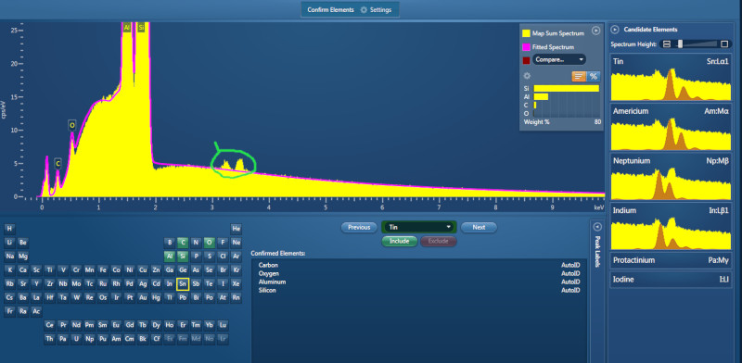
Task: Click the minimum spectrum height icon
Action: tap(667, 44)
